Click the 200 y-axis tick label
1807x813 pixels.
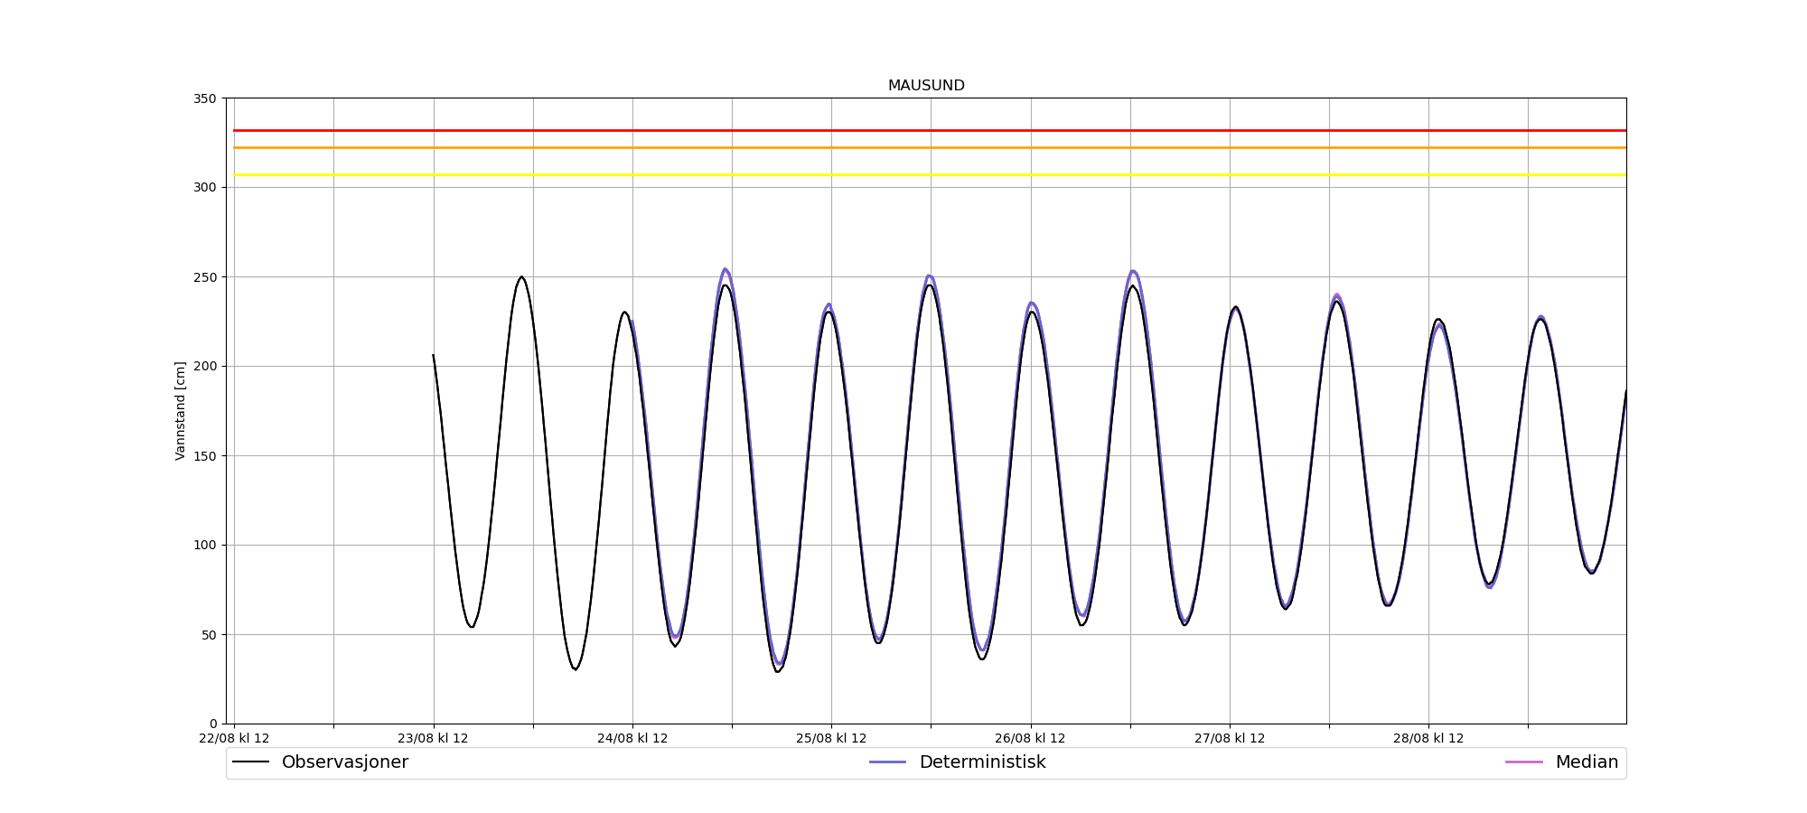(x=205, y=367)
